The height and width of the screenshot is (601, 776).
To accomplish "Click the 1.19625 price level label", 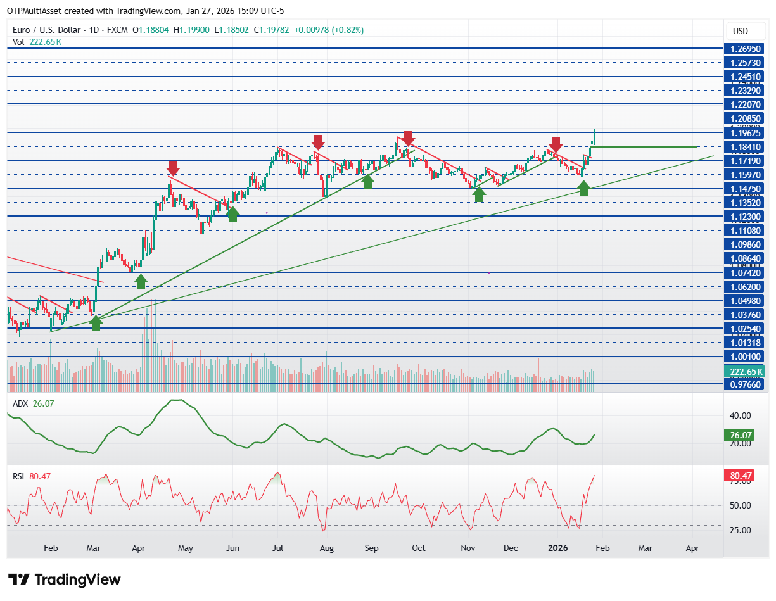I will [x=745, y=133].
